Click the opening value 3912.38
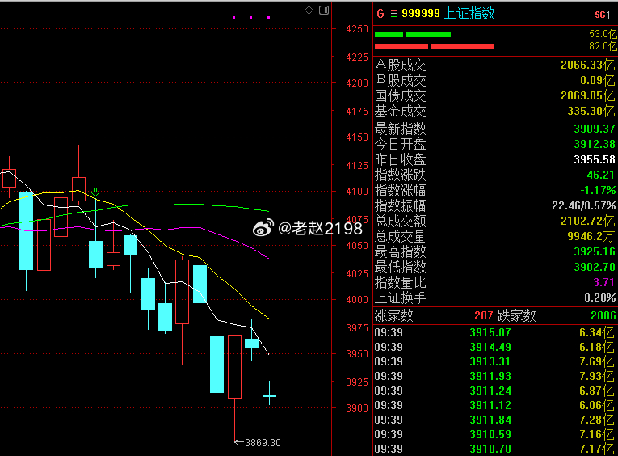This screenshot has width=618, height=456. point(595,145)
